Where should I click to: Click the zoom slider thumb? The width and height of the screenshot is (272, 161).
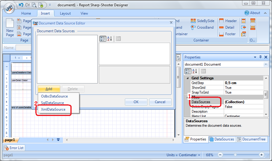(x=235, y=155)
